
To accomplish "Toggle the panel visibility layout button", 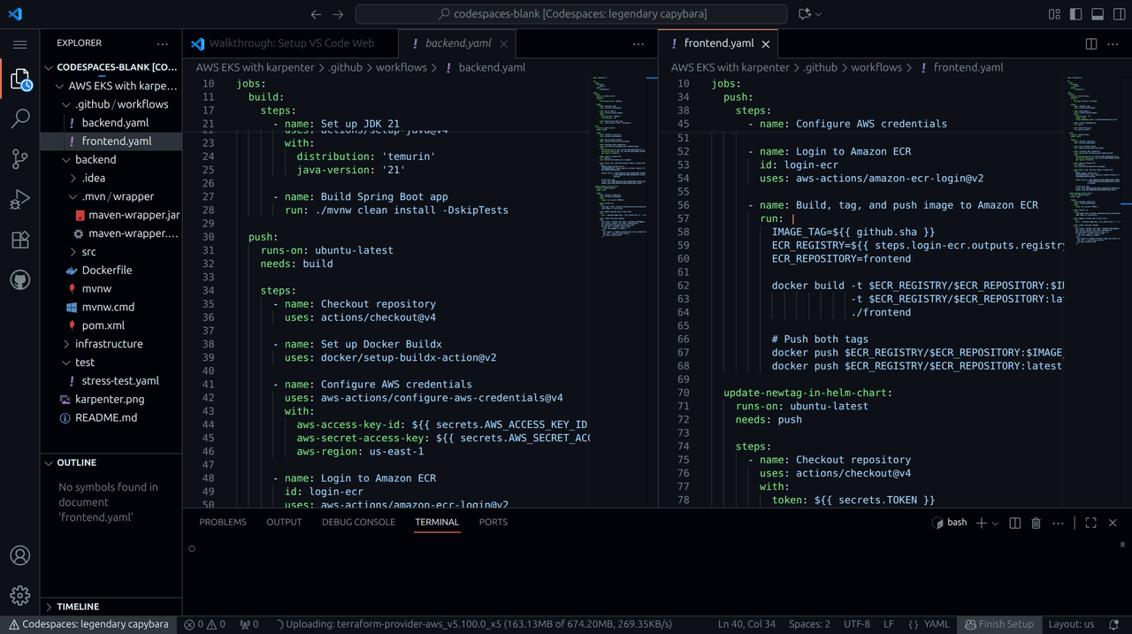I will (x=1098, y=14).
